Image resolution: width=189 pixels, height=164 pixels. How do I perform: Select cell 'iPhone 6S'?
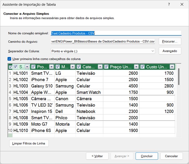[42, 130]
